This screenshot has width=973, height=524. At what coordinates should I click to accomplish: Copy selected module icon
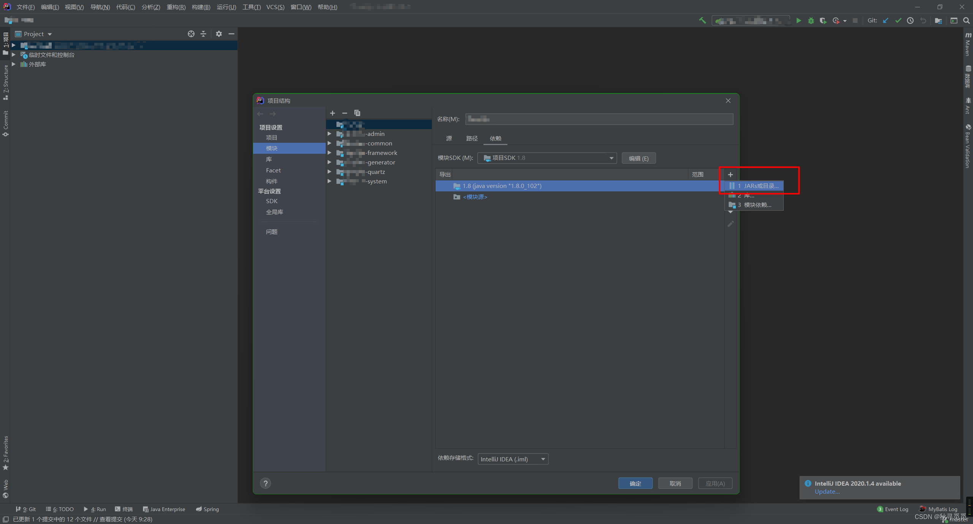coord(357,113)
